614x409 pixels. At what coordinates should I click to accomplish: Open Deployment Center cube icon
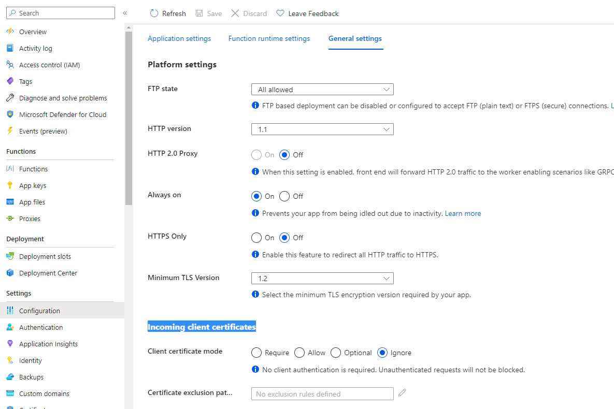pos(10,273)
